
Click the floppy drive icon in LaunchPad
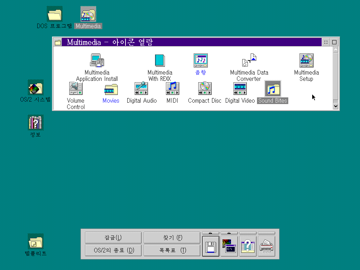tap(211, 246)
